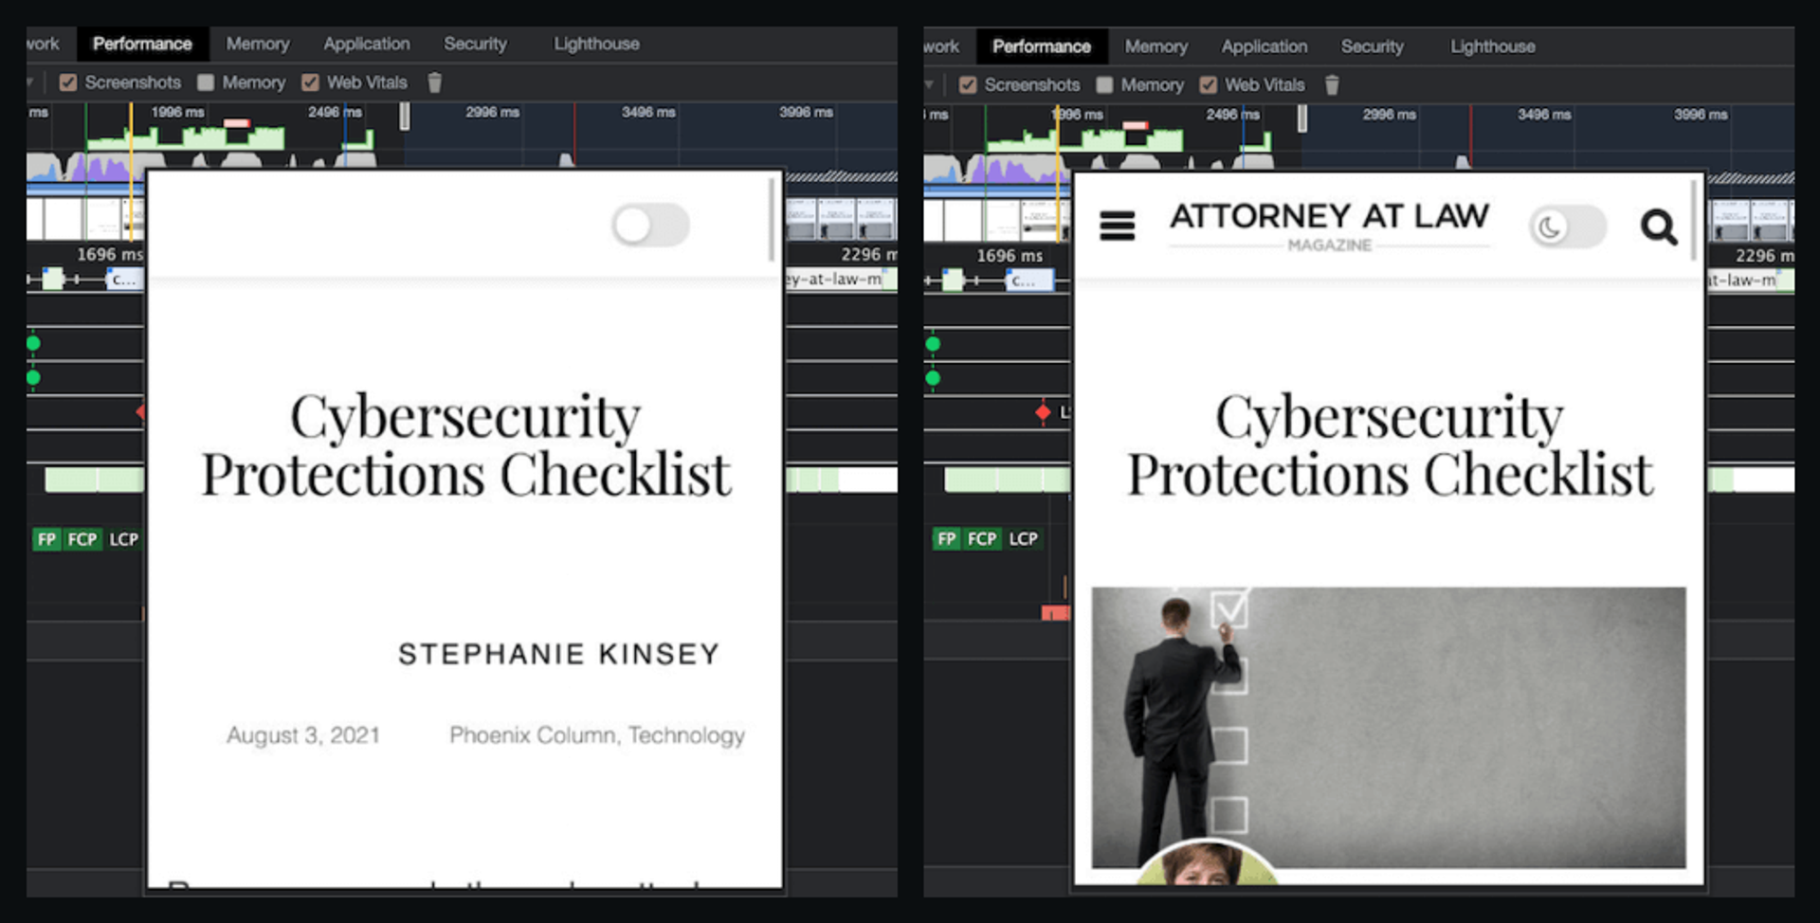Screen dimensions: 1820x923
Task: Select the 'c...' network request bar in left panel
Action: pos(124,280)
